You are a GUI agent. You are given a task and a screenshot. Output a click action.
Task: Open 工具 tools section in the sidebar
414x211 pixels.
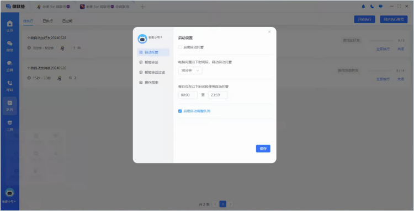point(9,126)
